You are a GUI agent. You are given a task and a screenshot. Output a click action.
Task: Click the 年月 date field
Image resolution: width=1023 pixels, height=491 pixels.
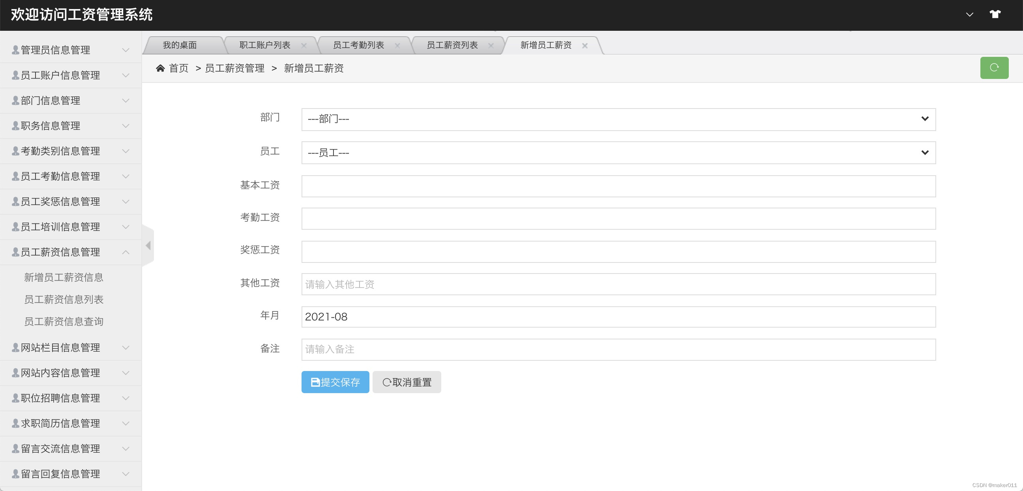(618, 317)
